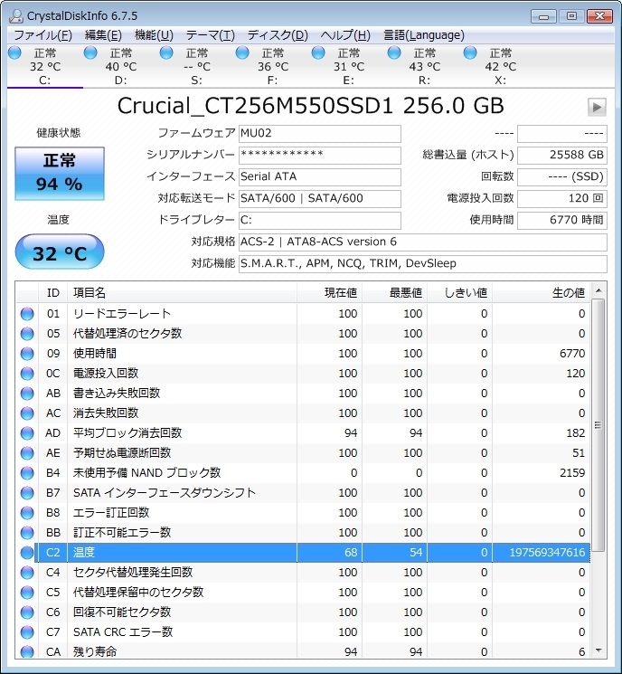The image size is (622, 674).
Task: Click next disk arrow button
Action: pyautogui.click(x=597, y=107)
